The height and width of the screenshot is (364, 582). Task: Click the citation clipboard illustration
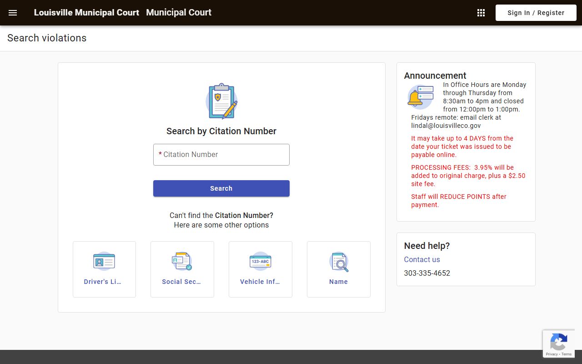tap(221, 101)
